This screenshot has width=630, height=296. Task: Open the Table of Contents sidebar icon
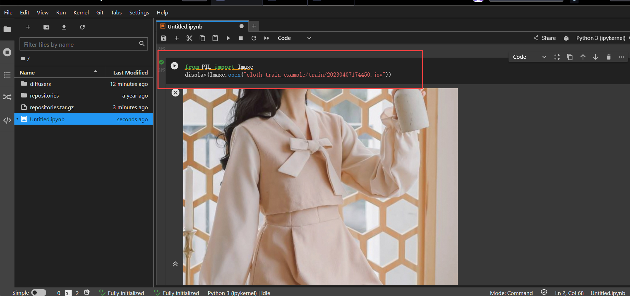pos(7,75)
